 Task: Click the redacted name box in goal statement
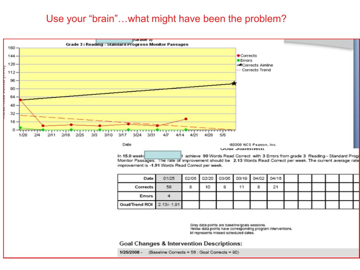[x=162, y=155]
